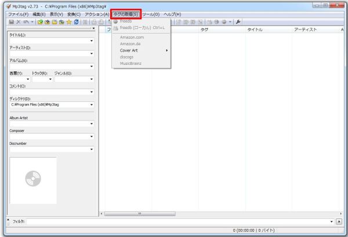Expand the タイトル field dropdown arrow
Image resolution: width=348 pixels, height=237 pixels.
coord(92,41)
